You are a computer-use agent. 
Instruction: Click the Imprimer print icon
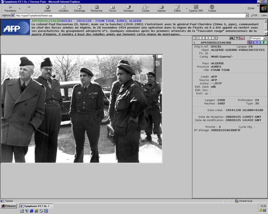(x=162, y=8)
